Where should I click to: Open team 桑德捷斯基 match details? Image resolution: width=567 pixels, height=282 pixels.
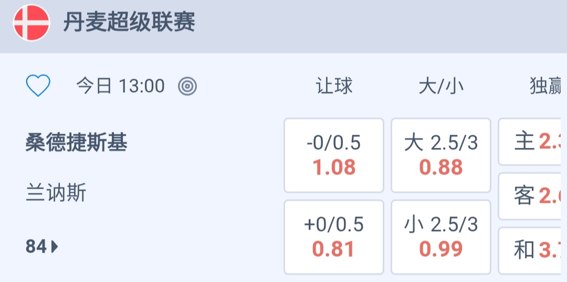click(77, 143)
